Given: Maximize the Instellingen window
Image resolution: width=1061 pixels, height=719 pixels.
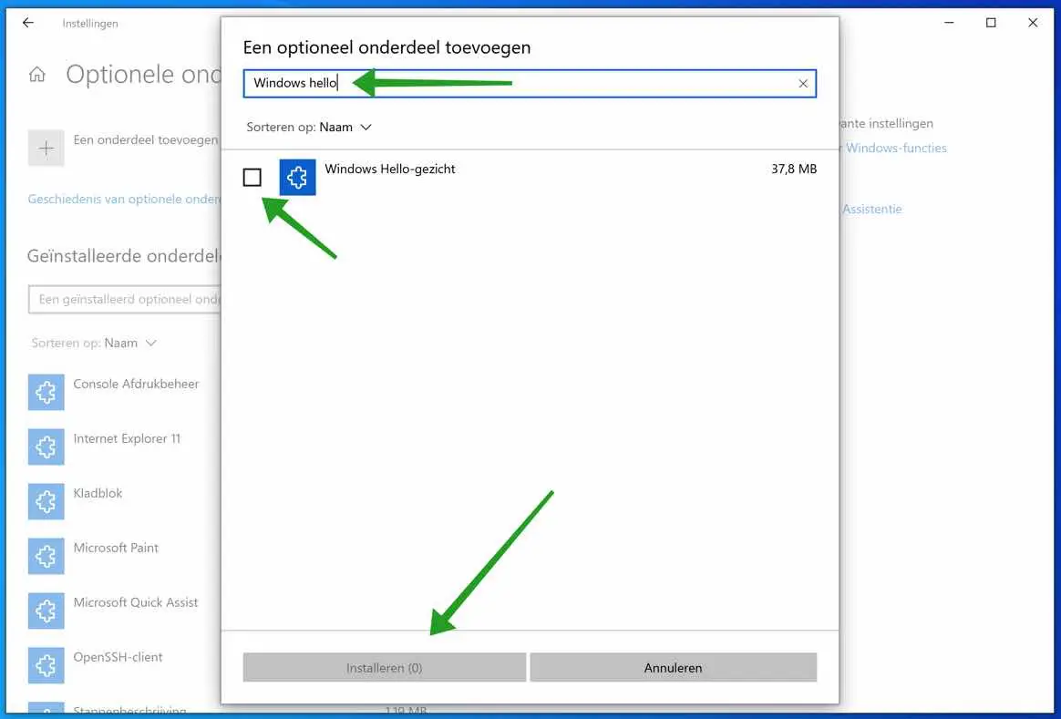Looking at the screenshot, I should [991, 23].
